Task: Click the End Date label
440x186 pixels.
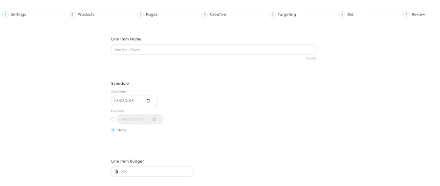Action: click(117, 111)
